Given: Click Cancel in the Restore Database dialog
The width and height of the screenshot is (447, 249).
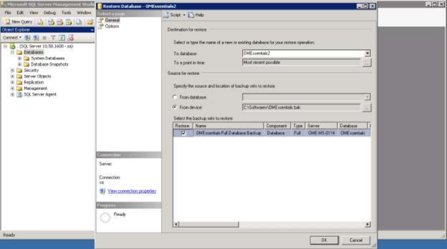Looking at the screenshot, I should [x=356, y=240].
